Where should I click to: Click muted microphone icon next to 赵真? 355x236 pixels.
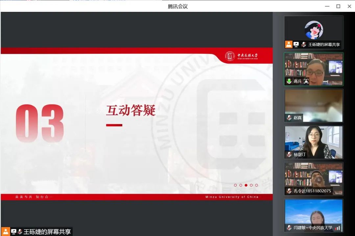289,118
